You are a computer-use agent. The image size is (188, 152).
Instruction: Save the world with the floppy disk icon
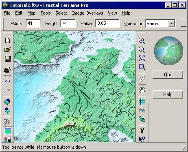(x=8, y=59)
